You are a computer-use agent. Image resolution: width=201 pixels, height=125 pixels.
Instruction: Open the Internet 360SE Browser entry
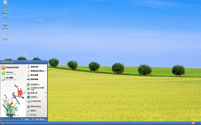coord(9,73)
